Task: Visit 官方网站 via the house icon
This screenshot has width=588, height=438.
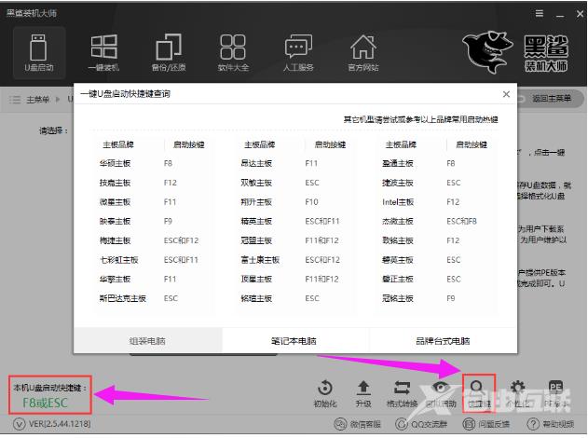Action: click(363, 52)
